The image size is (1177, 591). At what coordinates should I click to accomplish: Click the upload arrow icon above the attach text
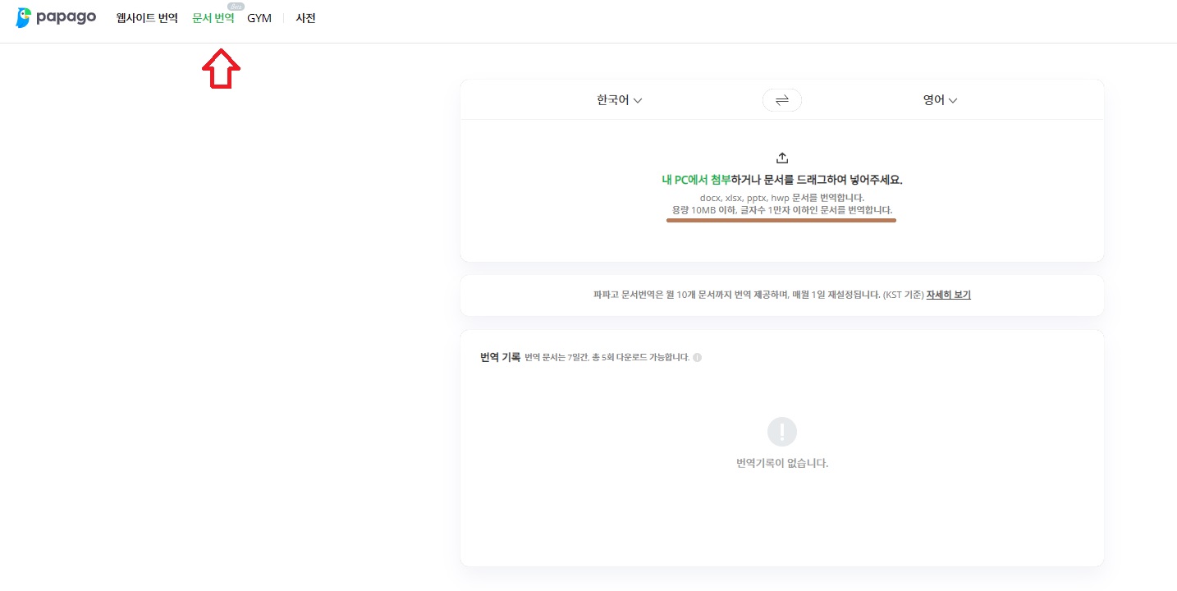tap(781, 158)
